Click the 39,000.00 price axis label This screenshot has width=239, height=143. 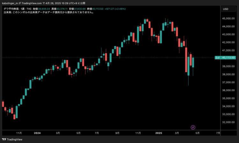[x=228, y=66]
